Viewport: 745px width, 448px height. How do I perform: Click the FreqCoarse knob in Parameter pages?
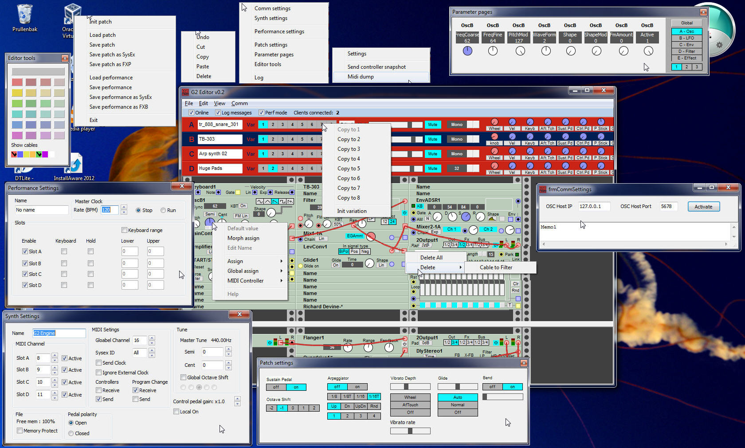pyautogui.click(x=467, y=51)
